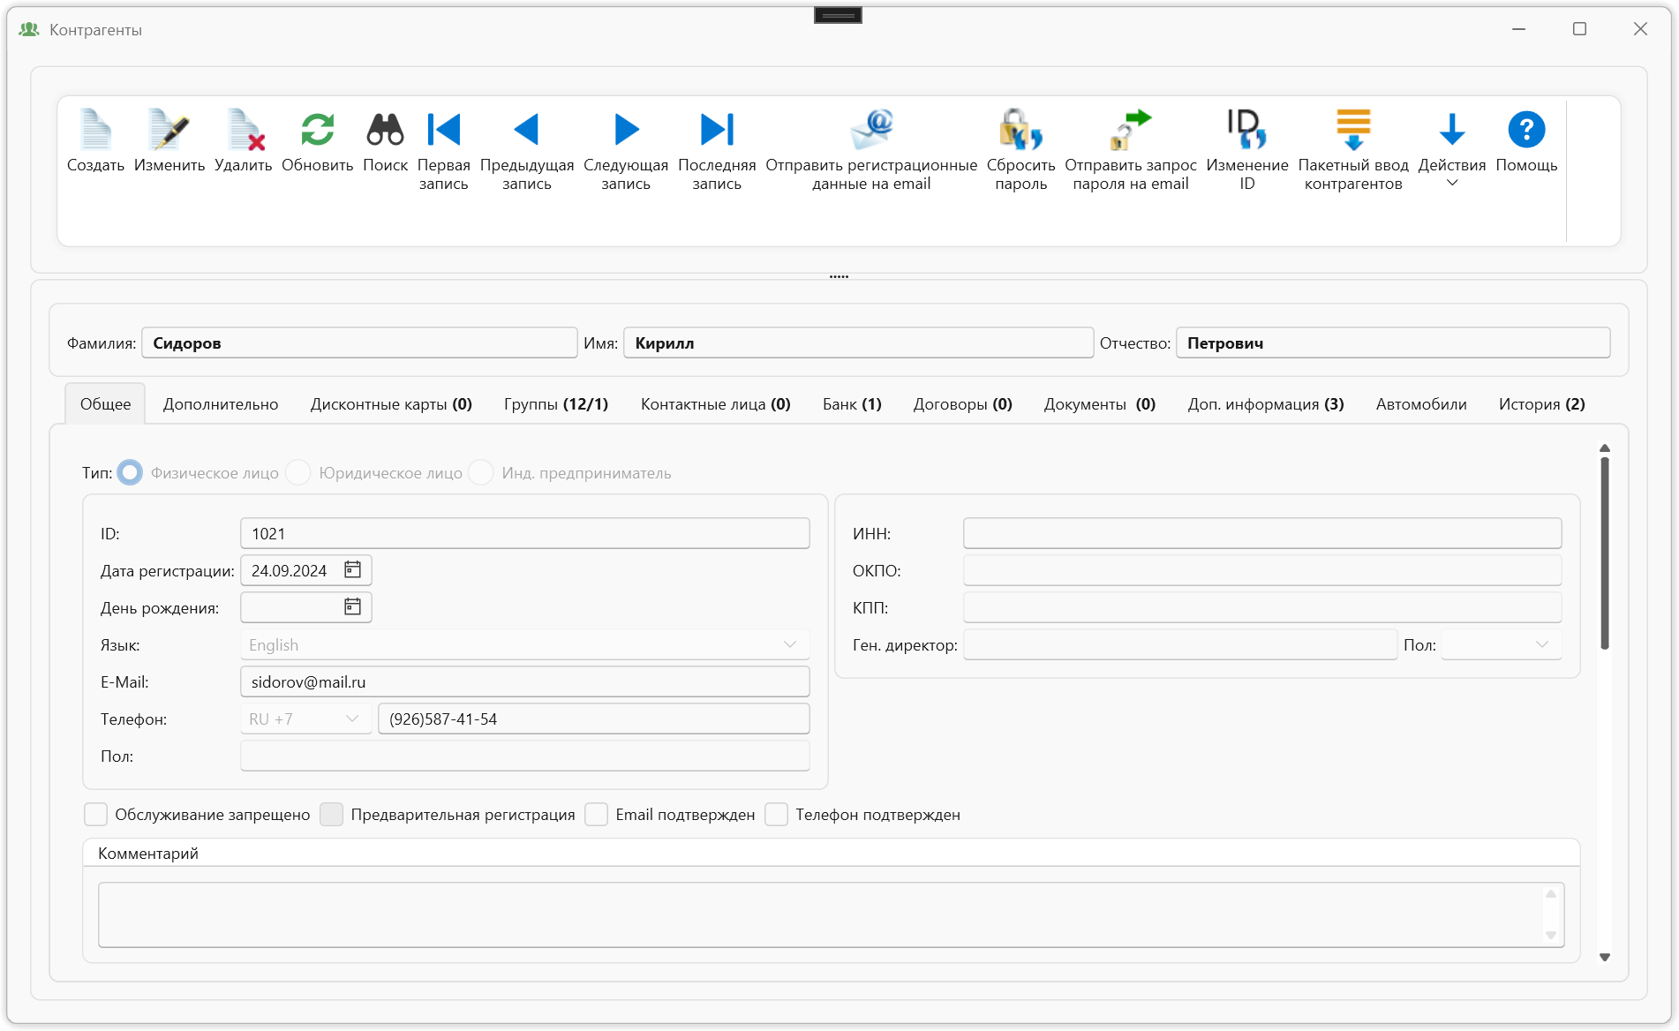
Task: Click Отправить запрос пароля на email icon
Action: [1130, 130]
